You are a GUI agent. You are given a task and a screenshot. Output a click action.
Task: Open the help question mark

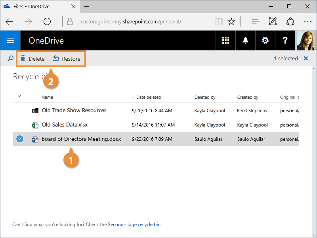[285, 40]
